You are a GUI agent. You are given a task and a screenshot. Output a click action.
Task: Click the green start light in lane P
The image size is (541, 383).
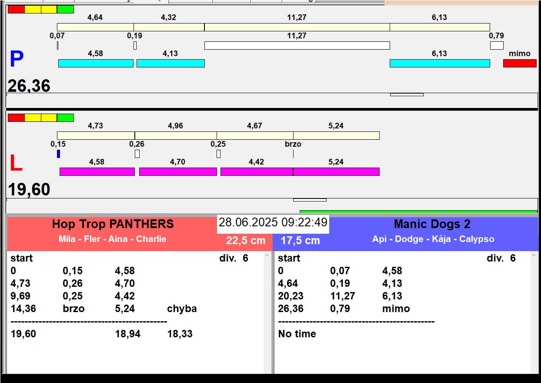(x=65, y=9)
